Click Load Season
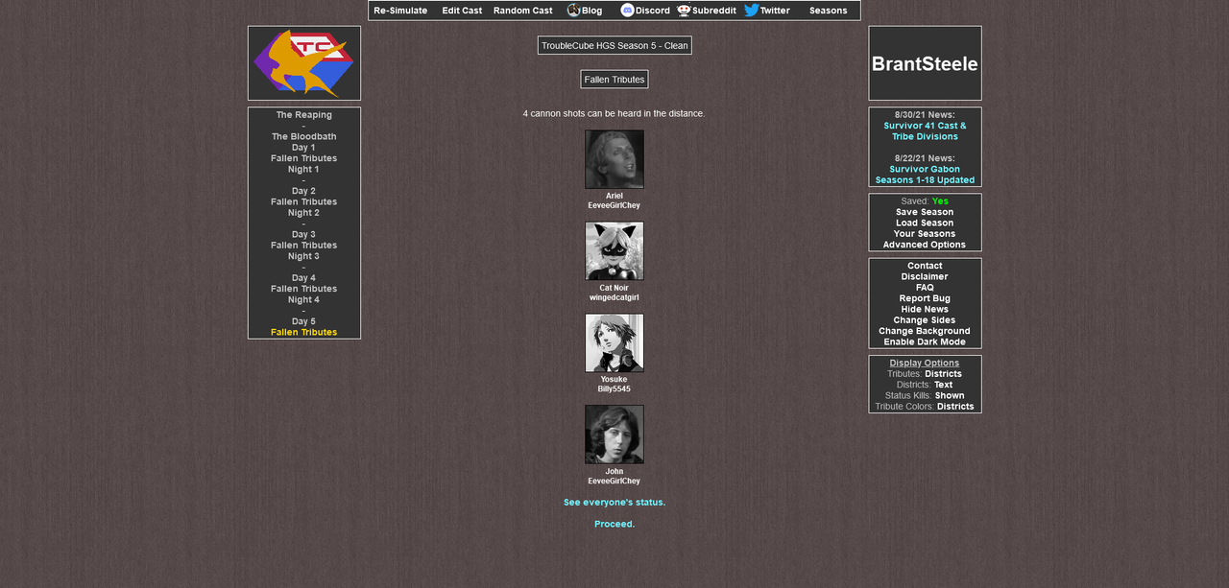Image resolution: width=1229 pixels, height=588 pixels. click(x=925, y=223)
